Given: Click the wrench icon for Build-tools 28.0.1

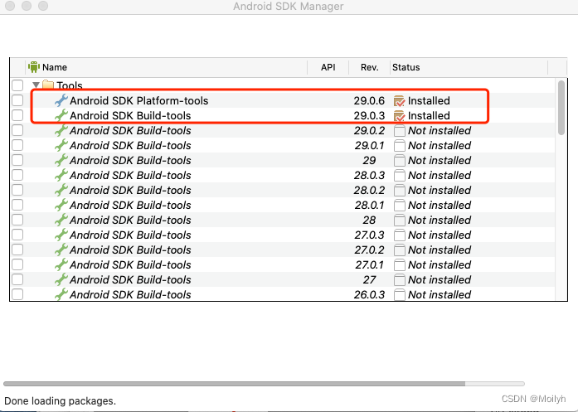Looking at the screenshot, I should [x=61, y=205].
